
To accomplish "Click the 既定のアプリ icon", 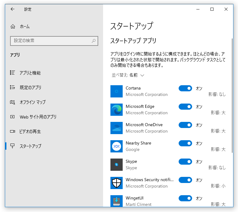I will 12,87.
